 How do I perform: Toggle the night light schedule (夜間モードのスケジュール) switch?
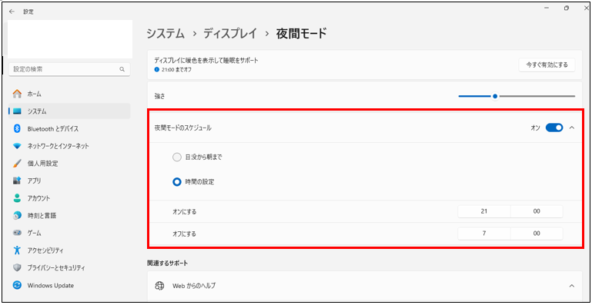pos(554,128)
